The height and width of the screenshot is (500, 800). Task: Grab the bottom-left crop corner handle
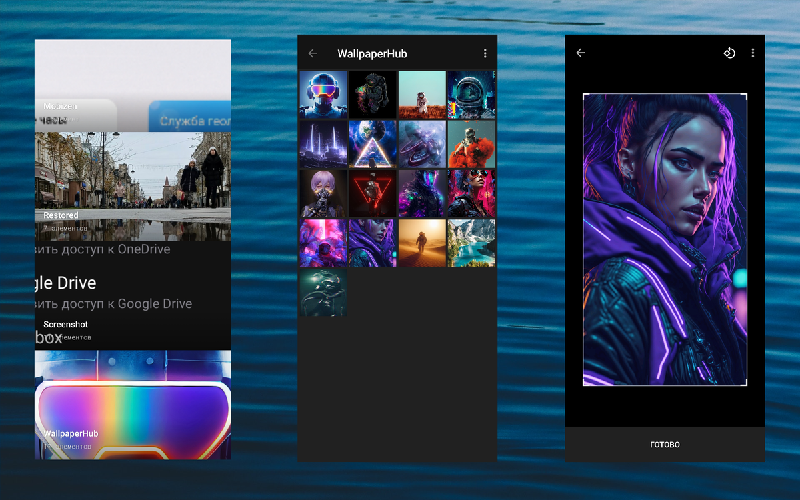[x=584, y=385]
